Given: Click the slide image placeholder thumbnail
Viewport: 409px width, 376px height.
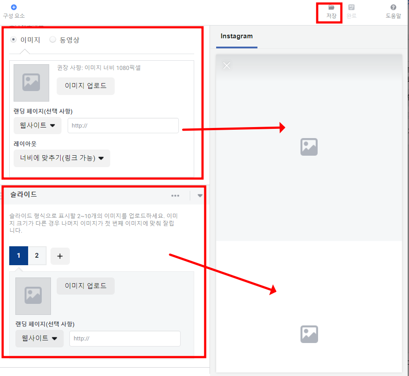Looking at the screenshot, I should pyautogui.click(x=33, y=296).
